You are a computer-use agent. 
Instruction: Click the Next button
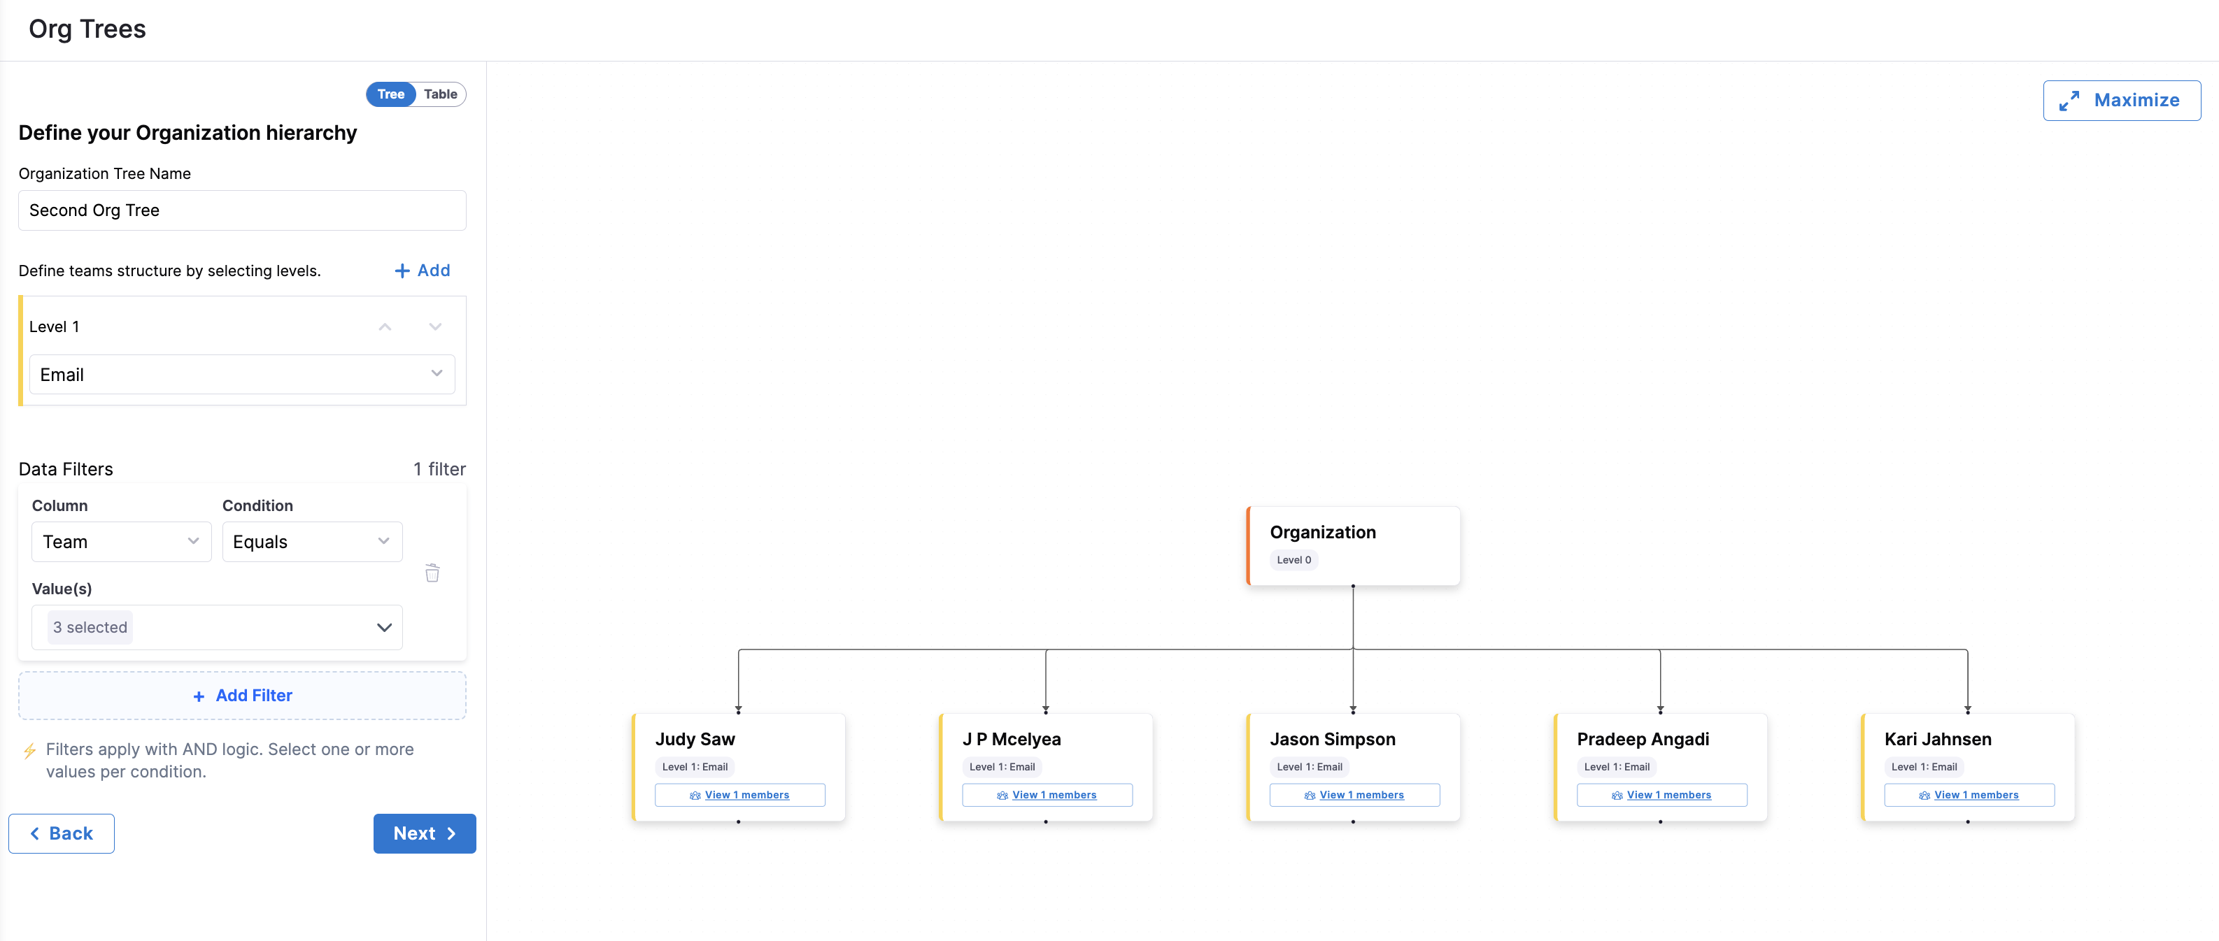point(424,833)
